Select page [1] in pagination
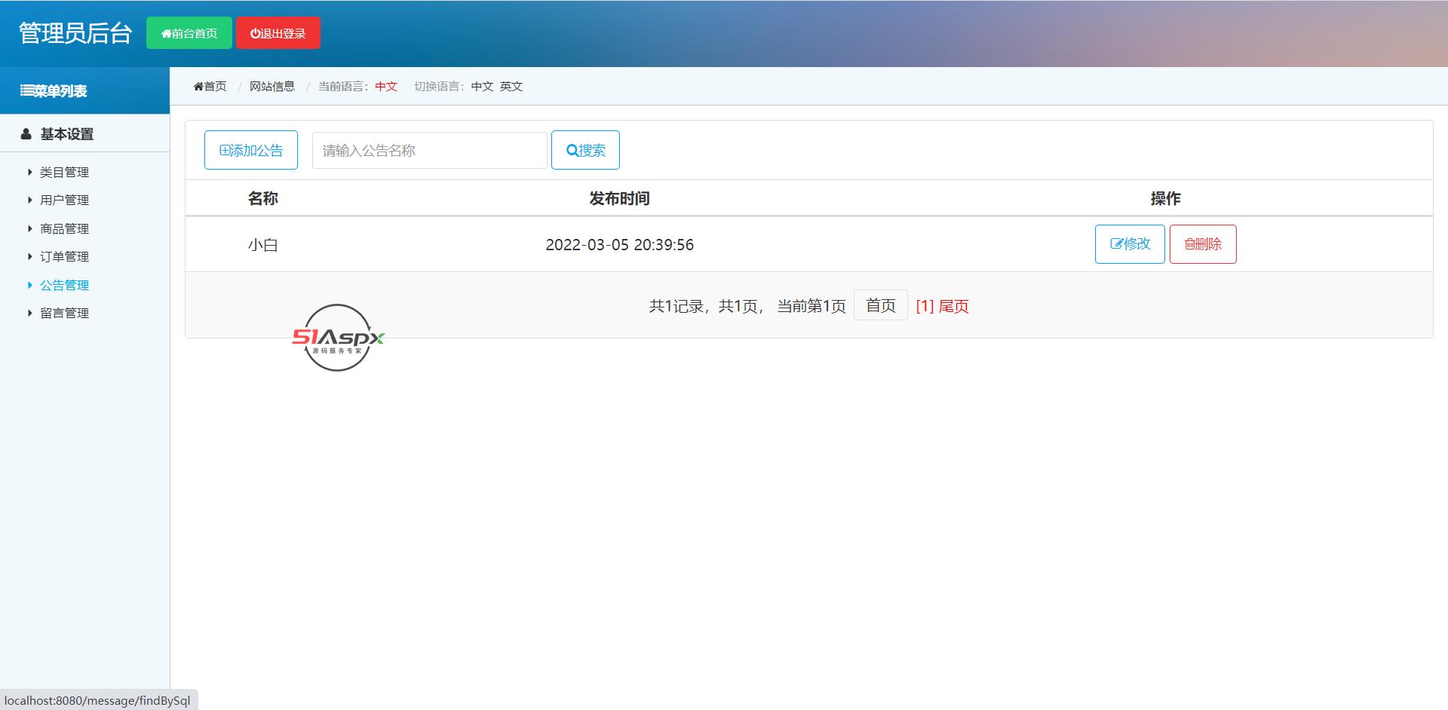This screenshot has height=710, width=1448. pyautogui.click(x=925, y=306)
